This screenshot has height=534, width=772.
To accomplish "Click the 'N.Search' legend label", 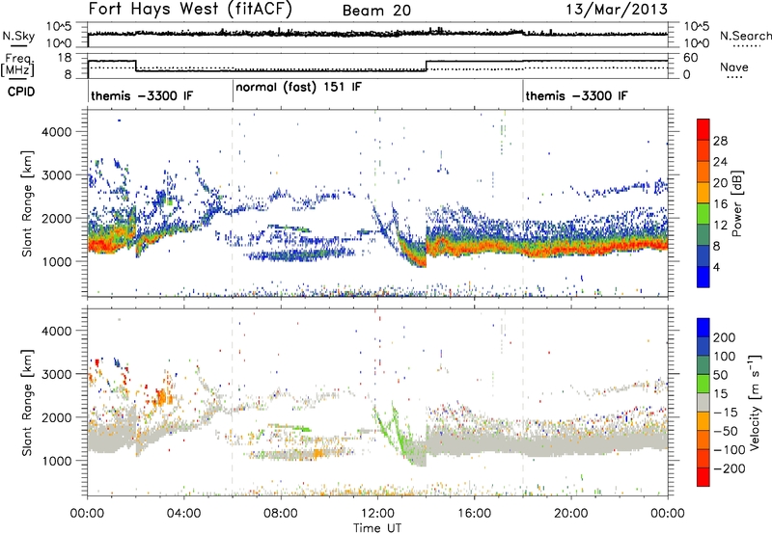I will coord(745,36).
